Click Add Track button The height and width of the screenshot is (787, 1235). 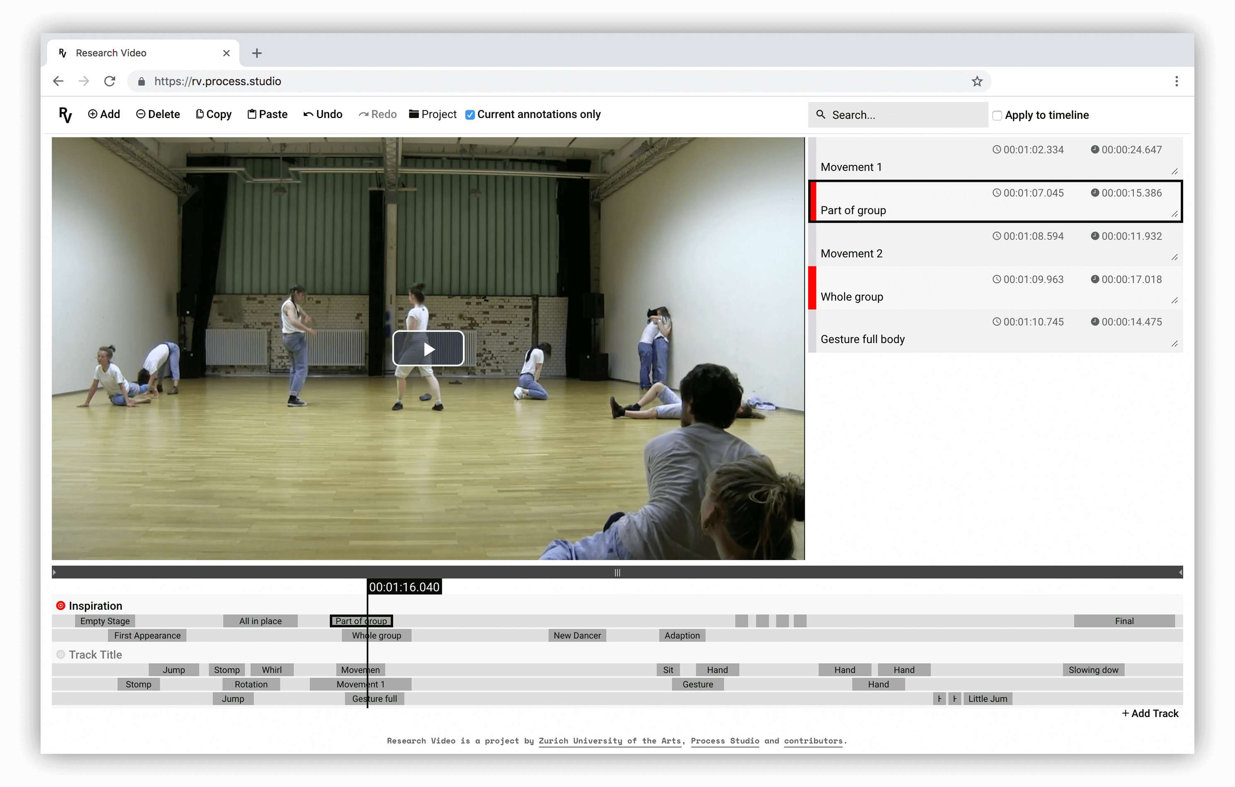1150,713
